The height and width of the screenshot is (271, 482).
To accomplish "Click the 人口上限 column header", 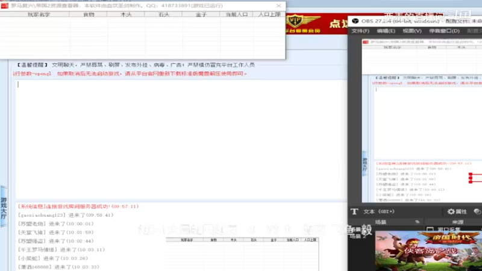I will [x=269, y=14].
